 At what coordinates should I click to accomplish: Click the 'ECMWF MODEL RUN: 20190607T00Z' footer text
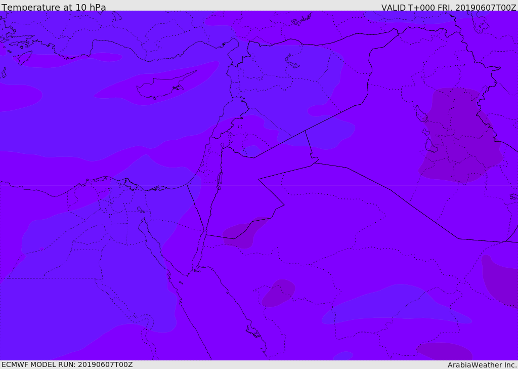pos(67,364)
